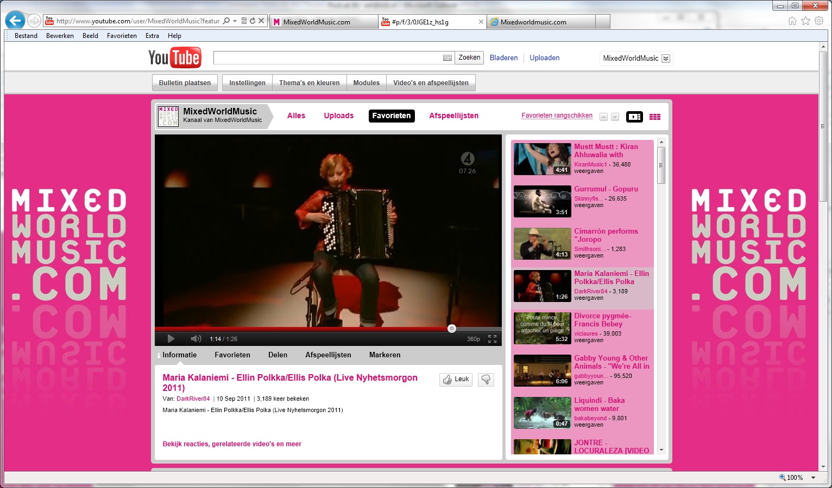Like the video with the Leuk button
The height and width of the screenshot is (488, 832).
point(456,380)
